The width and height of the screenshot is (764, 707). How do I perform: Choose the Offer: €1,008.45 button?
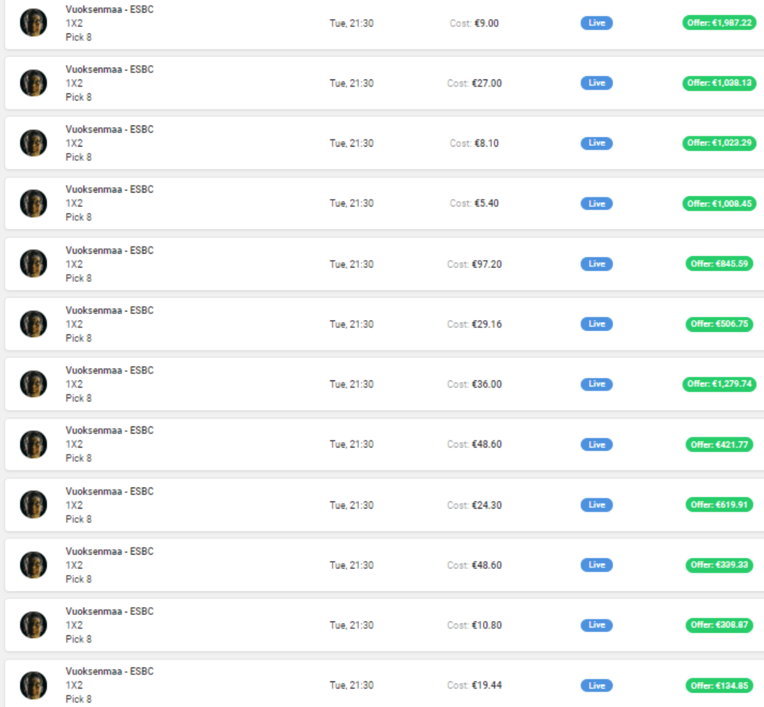click(719, 204)
